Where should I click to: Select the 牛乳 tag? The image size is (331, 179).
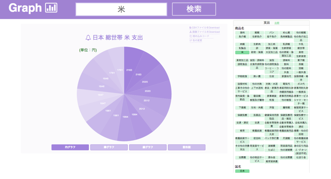click(x=301, y=44)
